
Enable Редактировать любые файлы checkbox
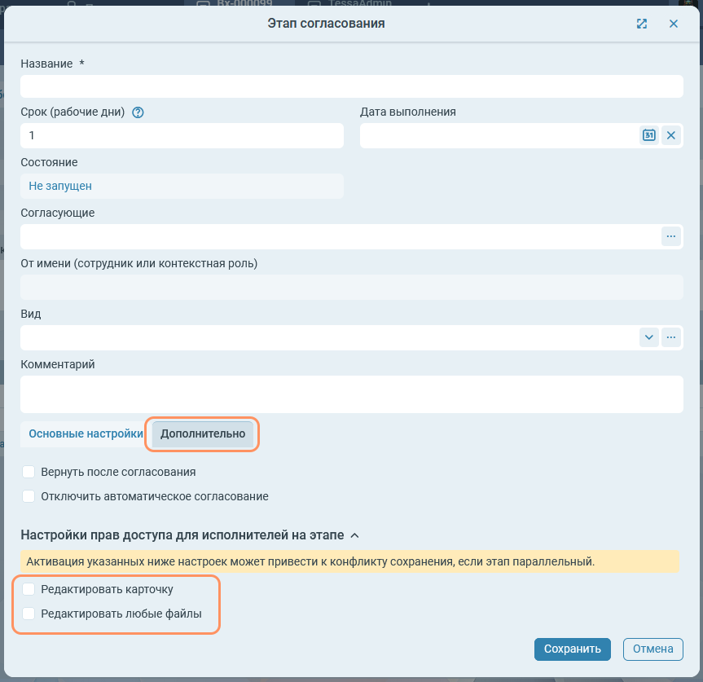point(29,614)
